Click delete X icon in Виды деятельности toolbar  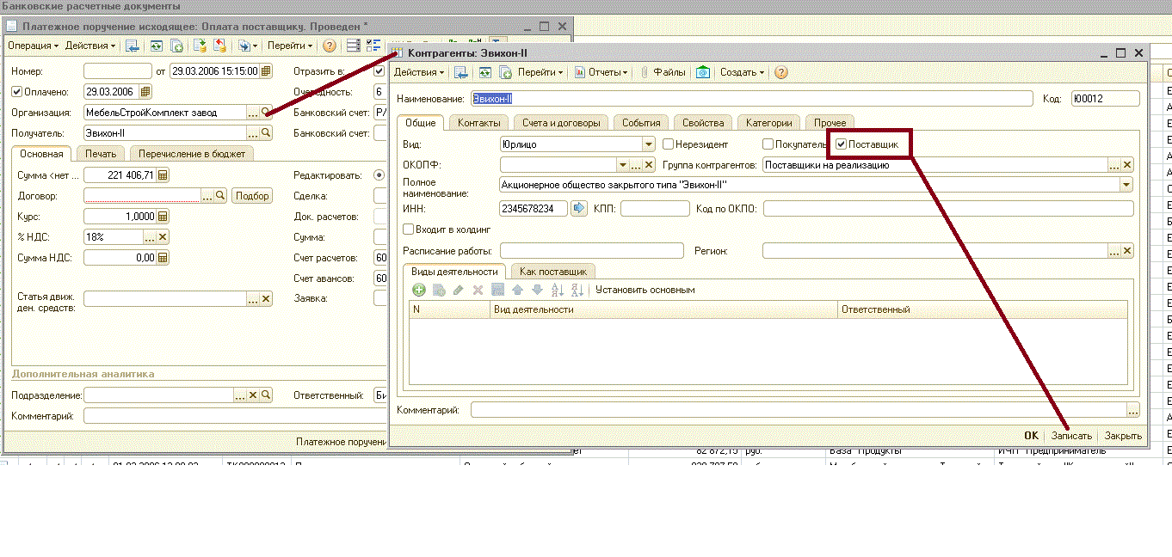click(x=478, y=290)
